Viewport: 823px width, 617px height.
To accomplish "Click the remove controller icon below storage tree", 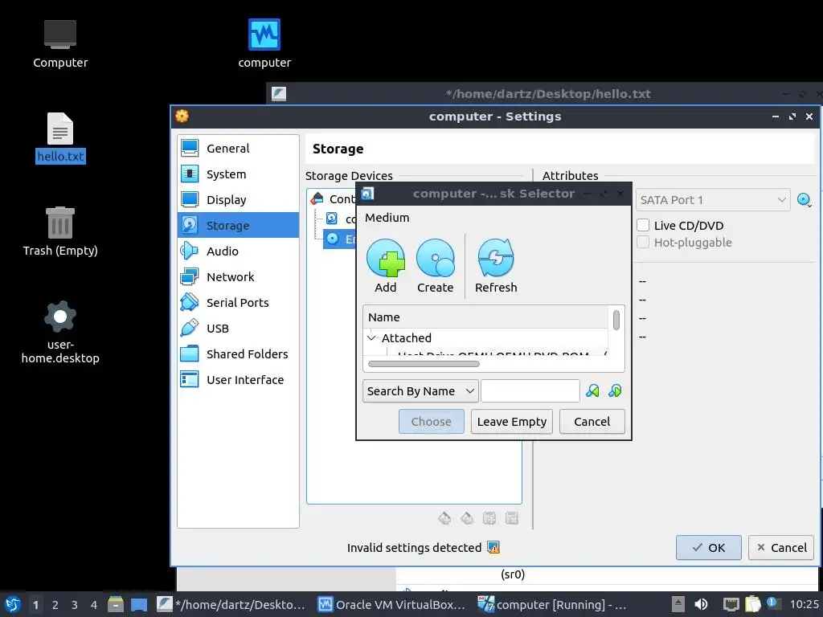I will pyautogui.click(x=467, y=518).
